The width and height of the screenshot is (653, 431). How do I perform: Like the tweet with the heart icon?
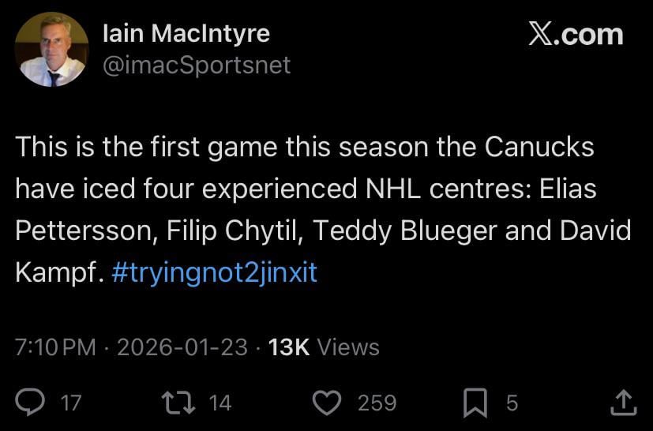pos(326,403)
